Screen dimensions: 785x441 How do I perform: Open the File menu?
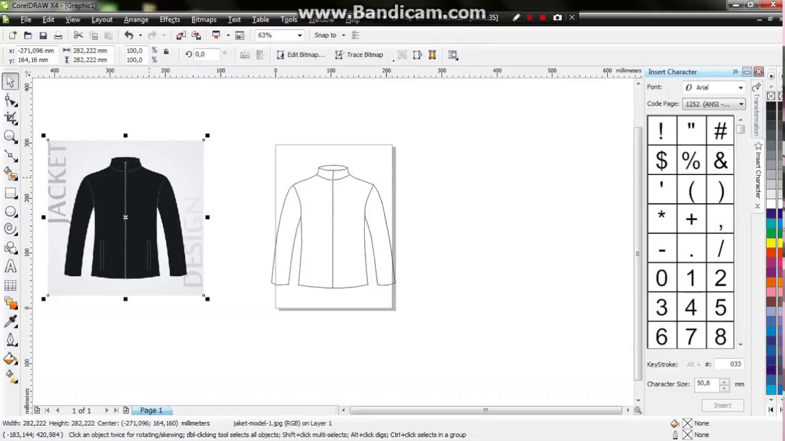point(26,20)
